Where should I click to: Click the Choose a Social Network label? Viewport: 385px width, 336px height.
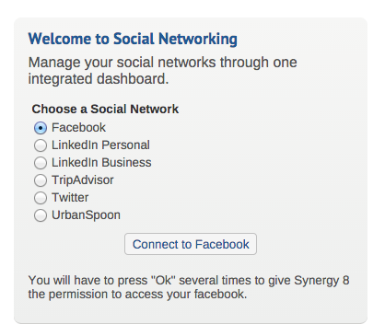point(105,109)
